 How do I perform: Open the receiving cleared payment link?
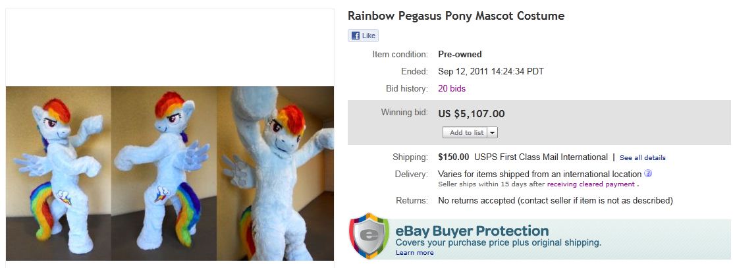(x=591, y=184)
